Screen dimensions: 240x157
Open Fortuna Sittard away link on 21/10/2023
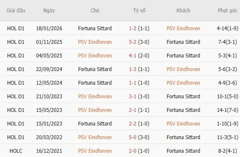183,97
